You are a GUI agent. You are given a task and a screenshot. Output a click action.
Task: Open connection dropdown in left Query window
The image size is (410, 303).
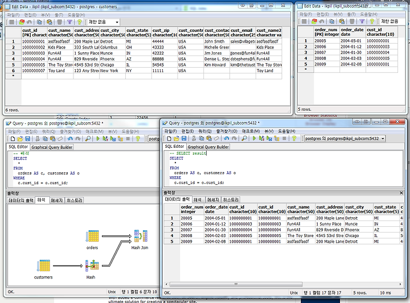coord(154,139)
